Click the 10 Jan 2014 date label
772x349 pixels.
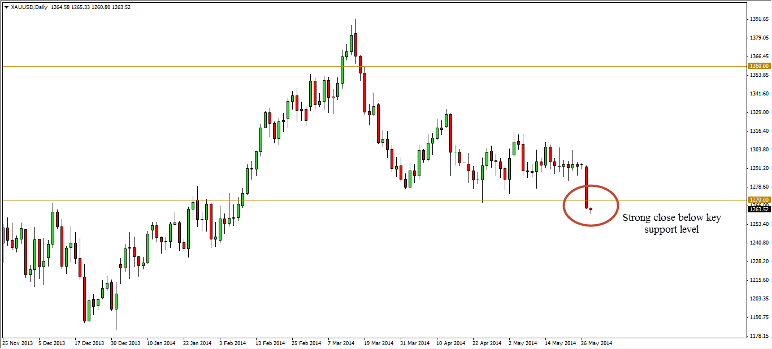coord(161,343)
